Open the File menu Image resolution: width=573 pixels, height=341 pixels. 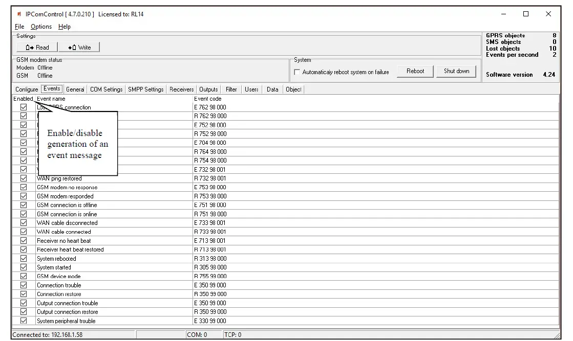tap(19, 27)
